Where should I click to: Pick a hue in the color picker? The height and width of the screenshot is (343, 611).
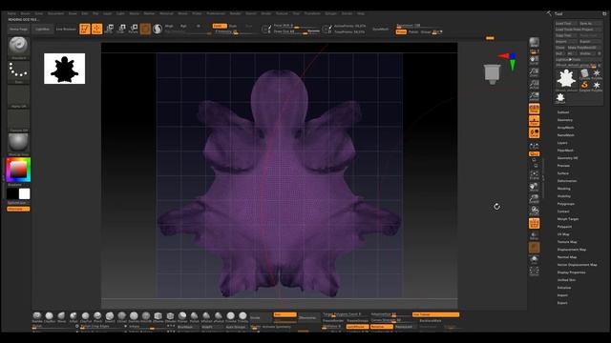pos(18,170)
